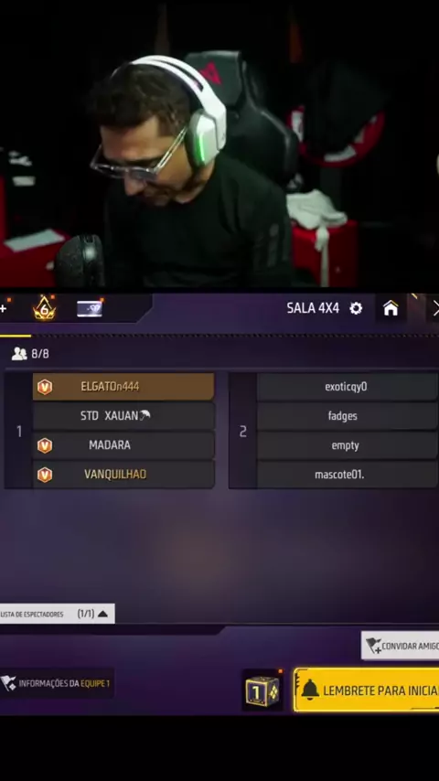The image size is (439, 781).
Task: Select player slot STD XAUAN
Action: point(123,416)
